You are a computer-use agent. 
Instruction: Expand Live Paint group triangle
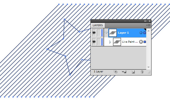pos(110,42)
